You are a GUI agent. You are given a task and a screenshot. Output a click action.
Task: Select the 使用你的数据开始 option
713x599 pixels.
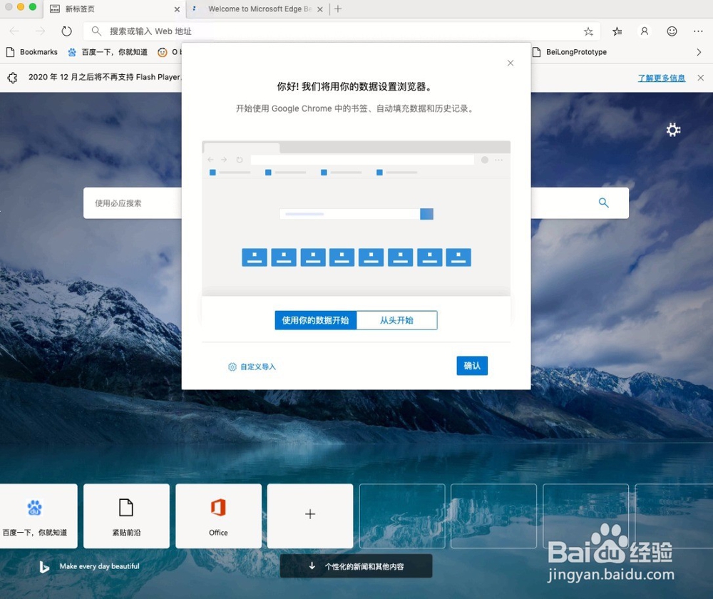(315, 320)
